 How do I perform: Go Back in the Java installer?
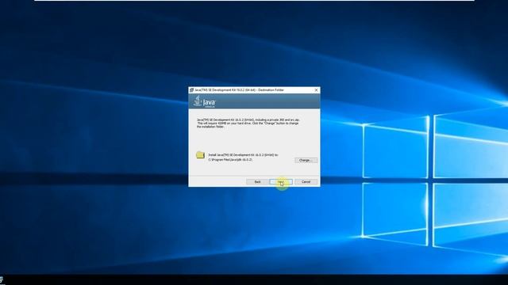(257, 182)
